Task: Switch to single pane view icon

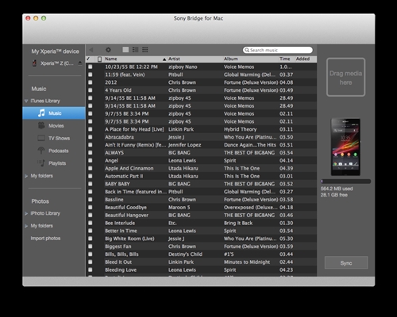Action: pyautogui.click(x=125, y=50)
